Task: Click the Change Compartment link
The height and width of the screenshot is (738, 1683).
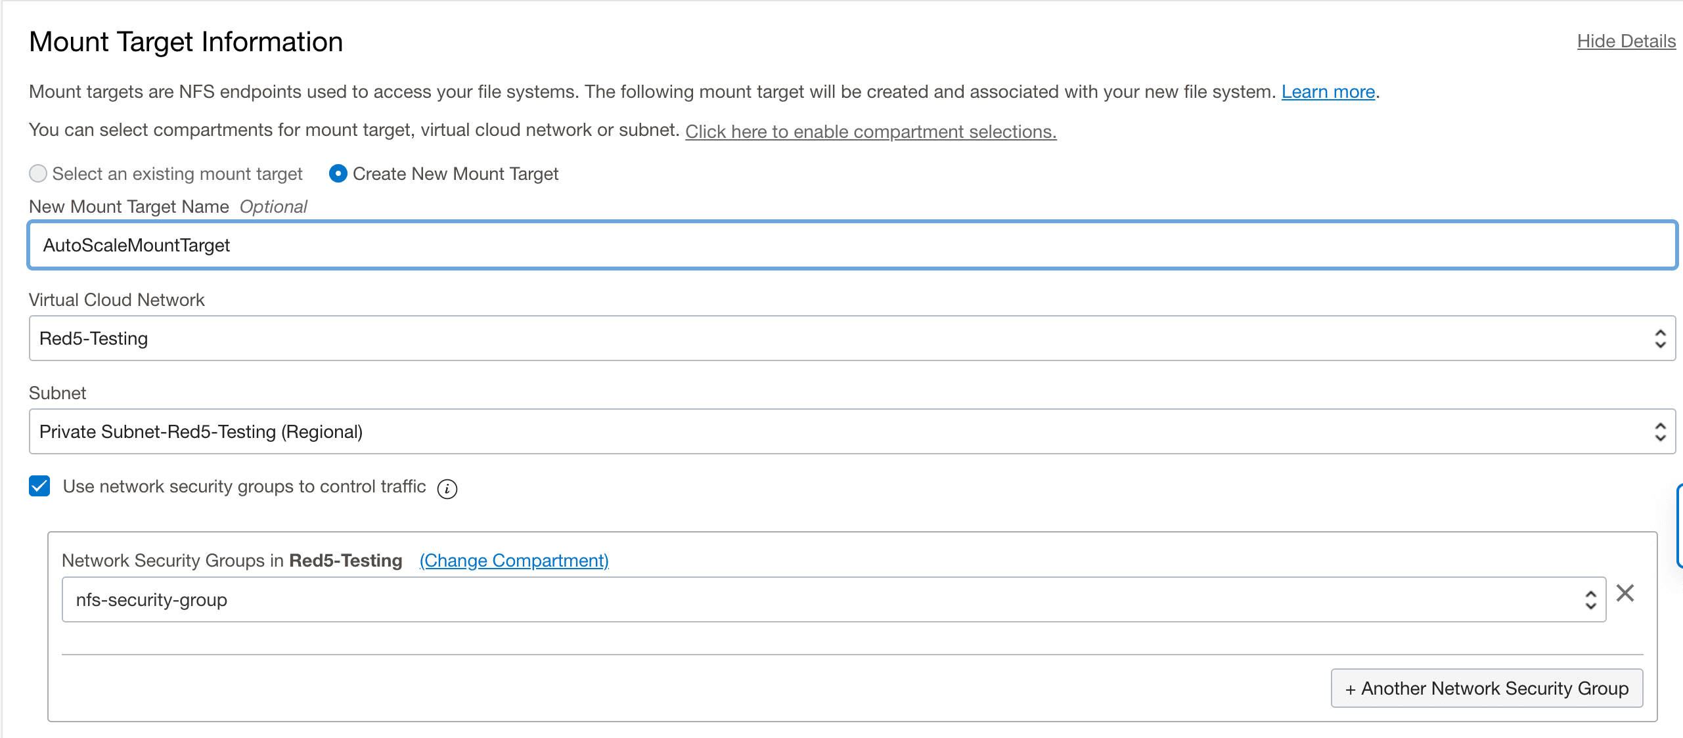Action: [x=514, y=561]
